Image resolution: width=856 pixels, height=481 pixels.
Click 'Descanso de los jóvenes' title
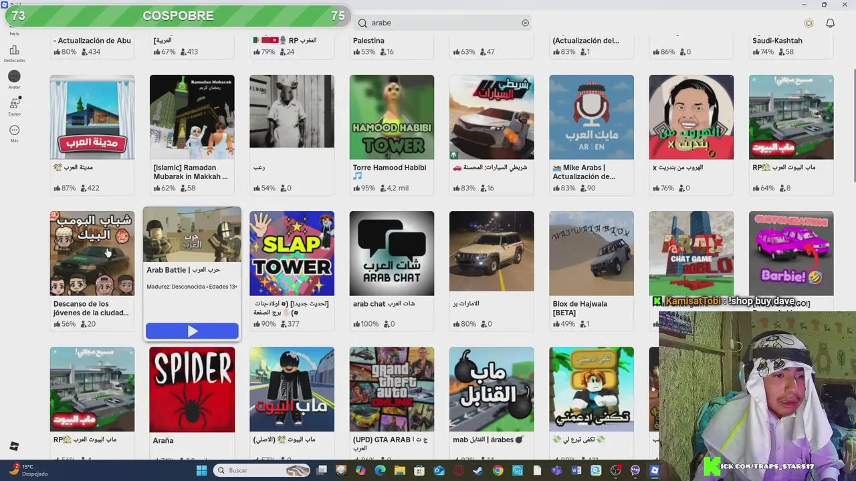[x=91, y=308]
